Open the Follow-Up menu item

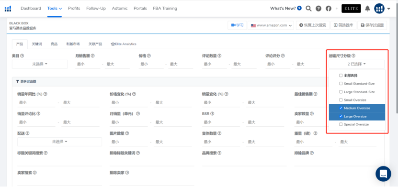(x=96, y=8)
